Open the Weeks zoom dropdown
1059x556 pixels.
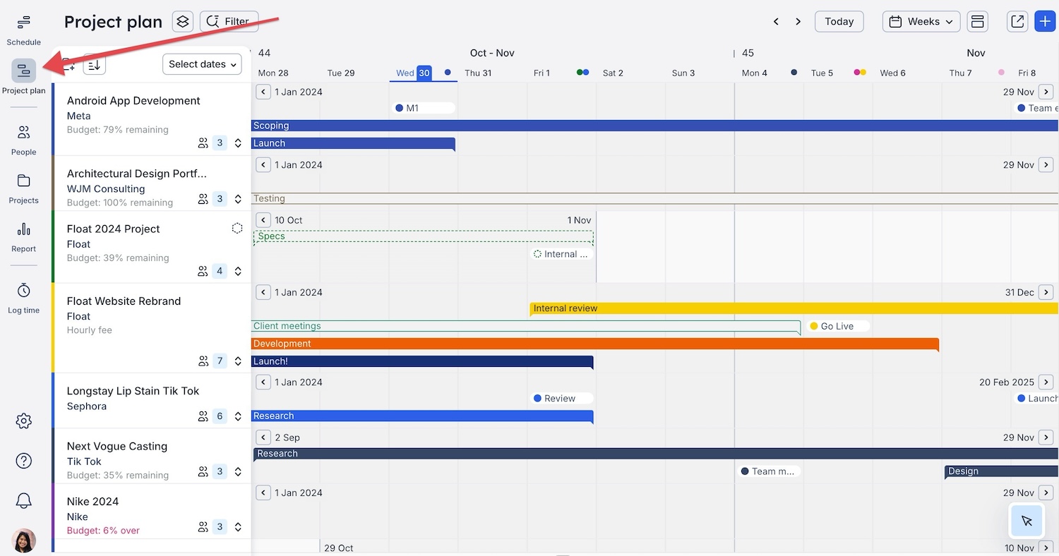[921, 21]
